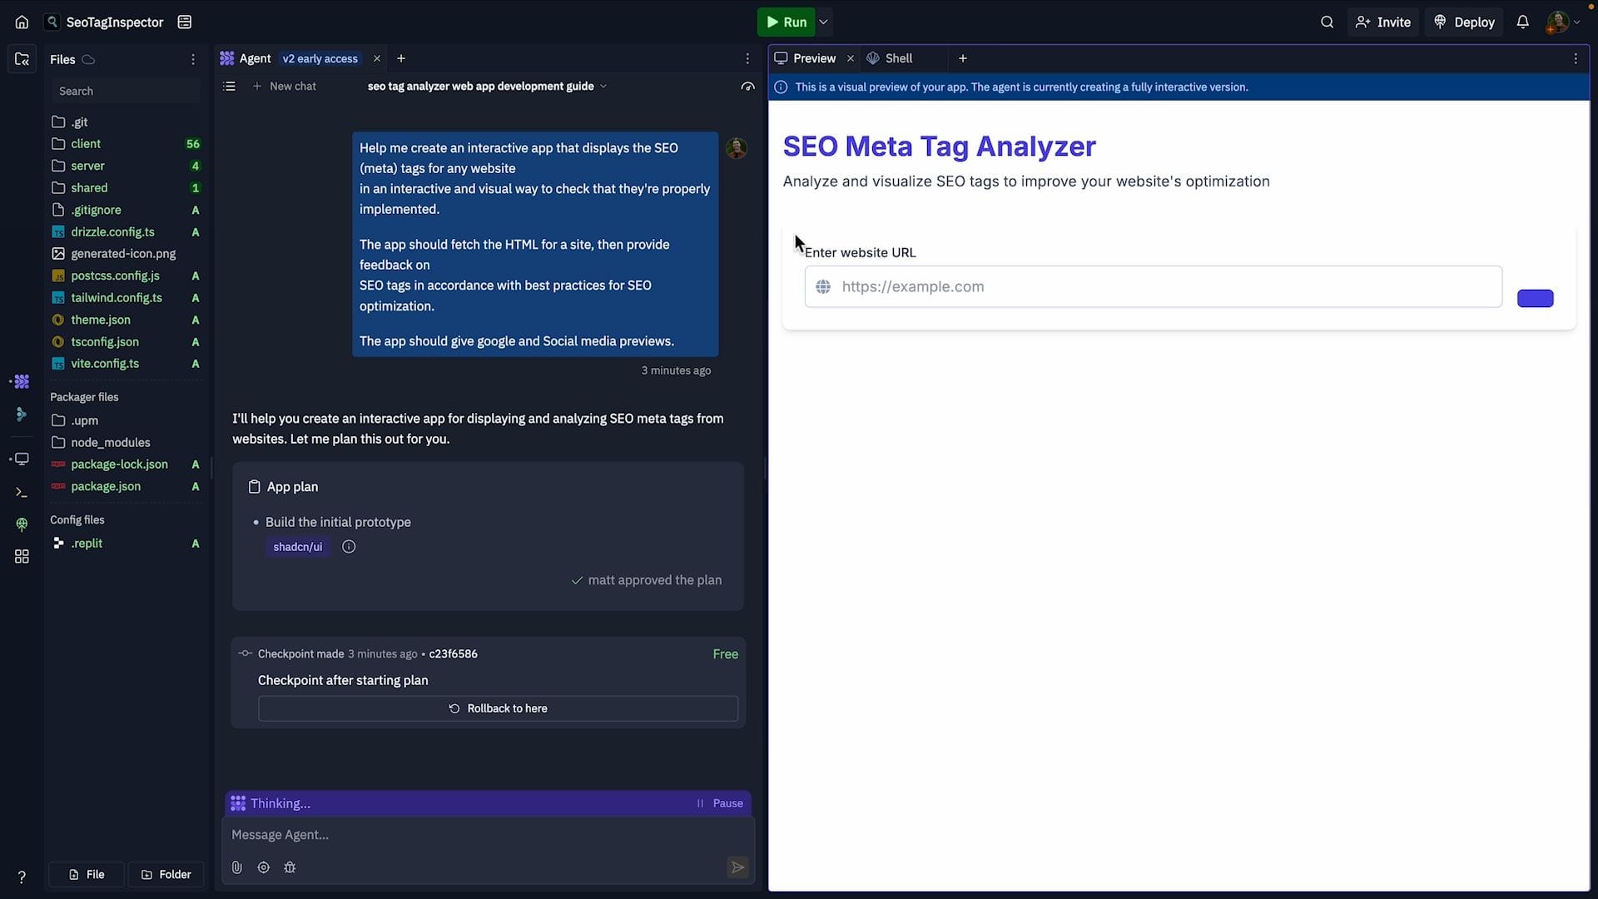Viewport: 1598px width, 899px height.
Task: Click the home icon in top bar
Action: [22, 22]
